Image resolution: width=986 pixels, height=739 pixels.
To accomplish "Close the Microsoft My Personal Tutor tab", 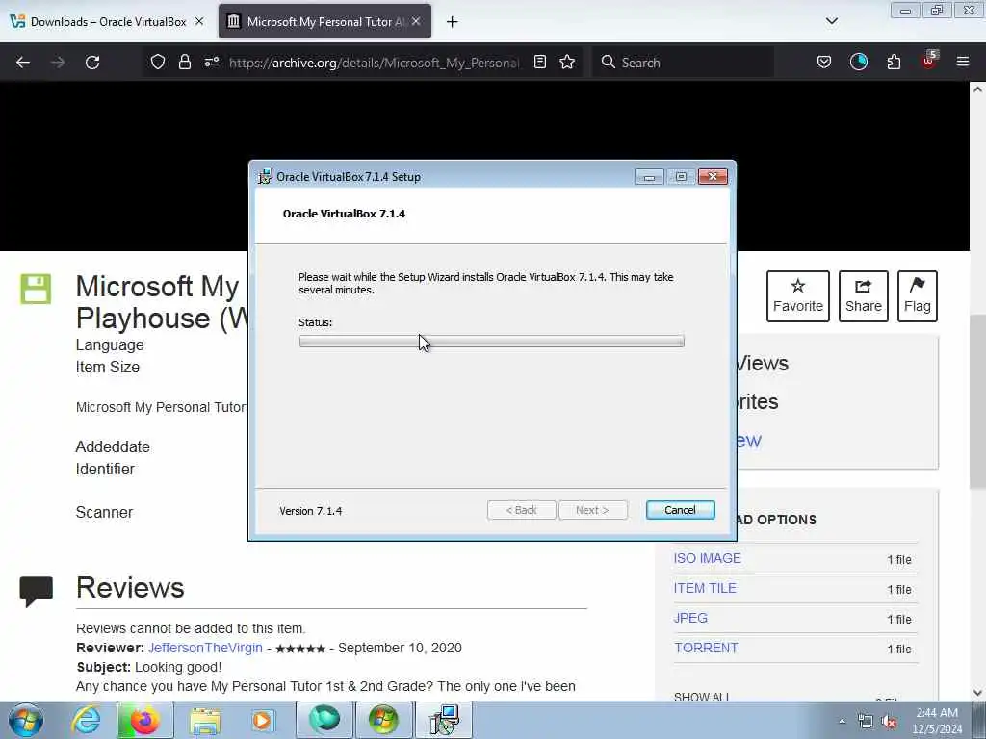I will click(416, 21).
